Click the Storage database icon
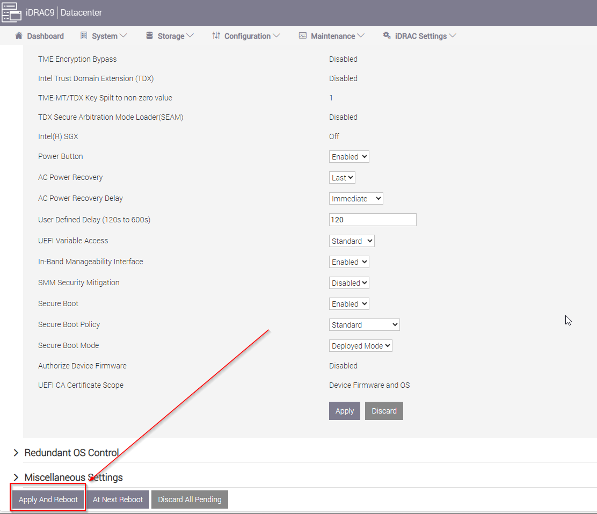The width and height of the screenshot is (597, 514). (x=149, y=36)
